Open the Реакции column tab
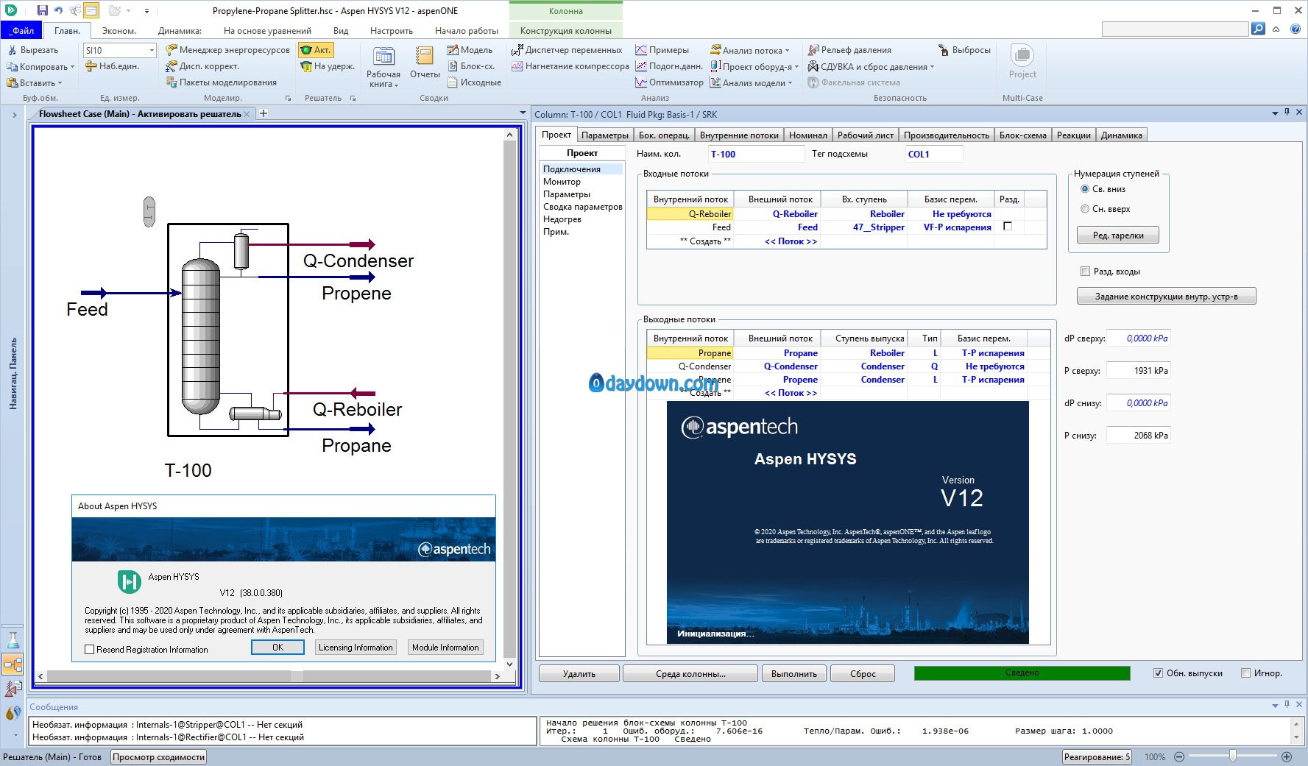Screen dimensions: 1308x766 (1073, 135)
